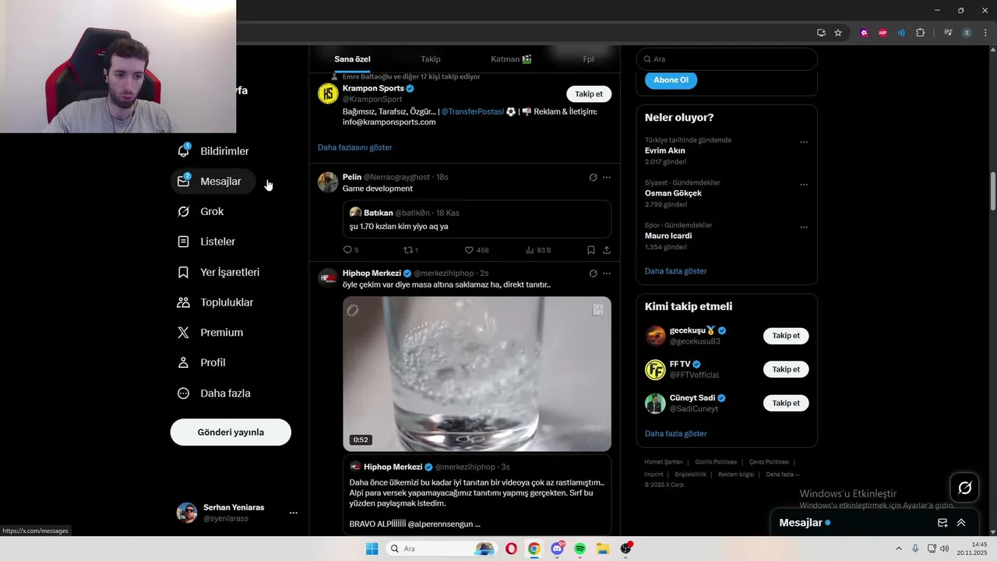This screenshot has width=997, height=561.
Task: Click Abone Ol button
Action: (671, 79)
